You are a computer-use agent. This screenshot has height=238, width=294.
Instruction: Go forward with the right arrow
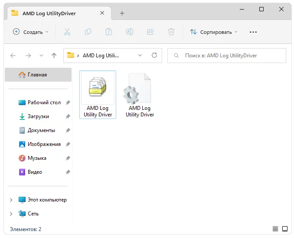tap(28, 56)
